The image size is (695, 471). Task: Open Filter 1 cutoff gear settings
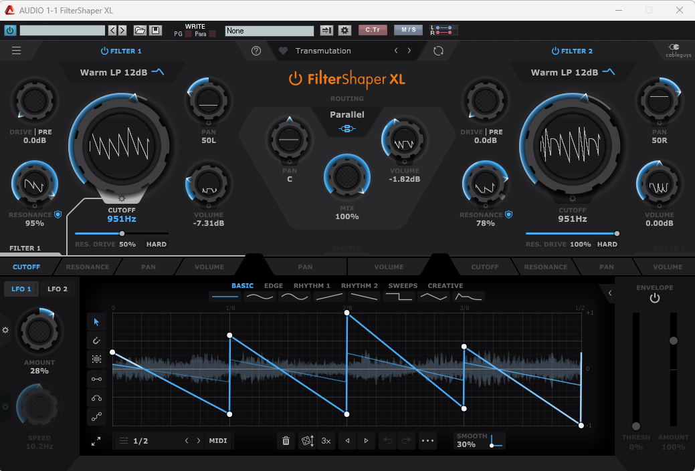(x=122, y=199)
